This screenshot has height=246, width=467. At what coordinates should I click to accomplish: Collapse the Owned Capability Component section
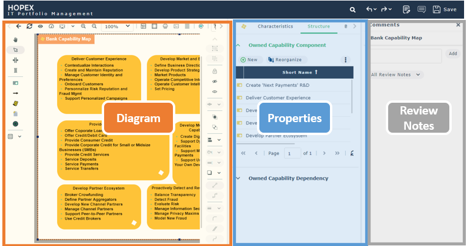coord(238,45)
